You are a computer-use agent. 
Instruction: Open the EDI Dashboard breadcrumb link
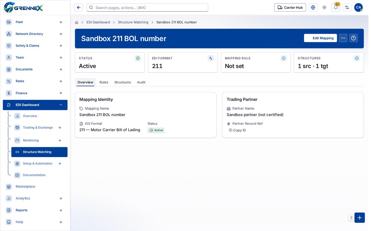point(98,22)
